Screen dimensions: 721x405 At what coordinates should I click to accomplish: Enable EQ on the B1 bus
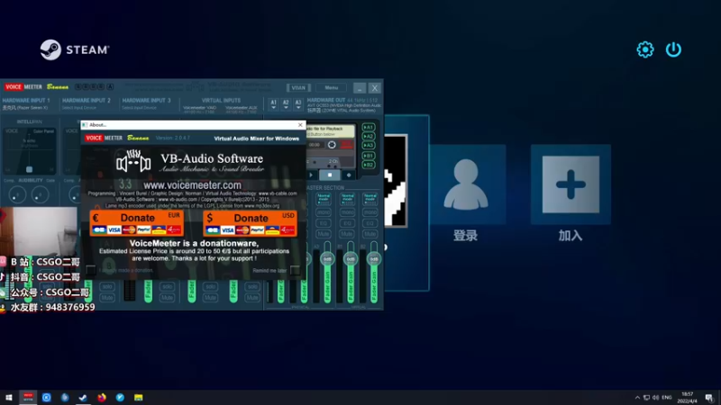pos(347,223)
